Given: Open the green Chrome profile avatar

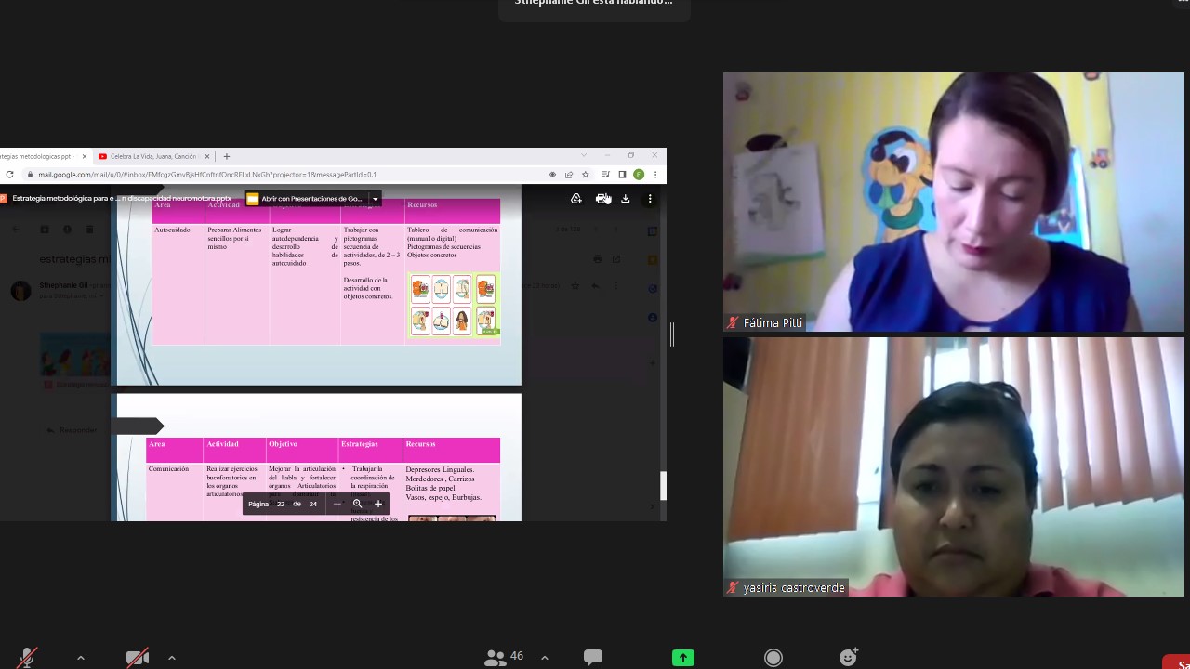Looking at the screenshot, I should tap(639, 175).
